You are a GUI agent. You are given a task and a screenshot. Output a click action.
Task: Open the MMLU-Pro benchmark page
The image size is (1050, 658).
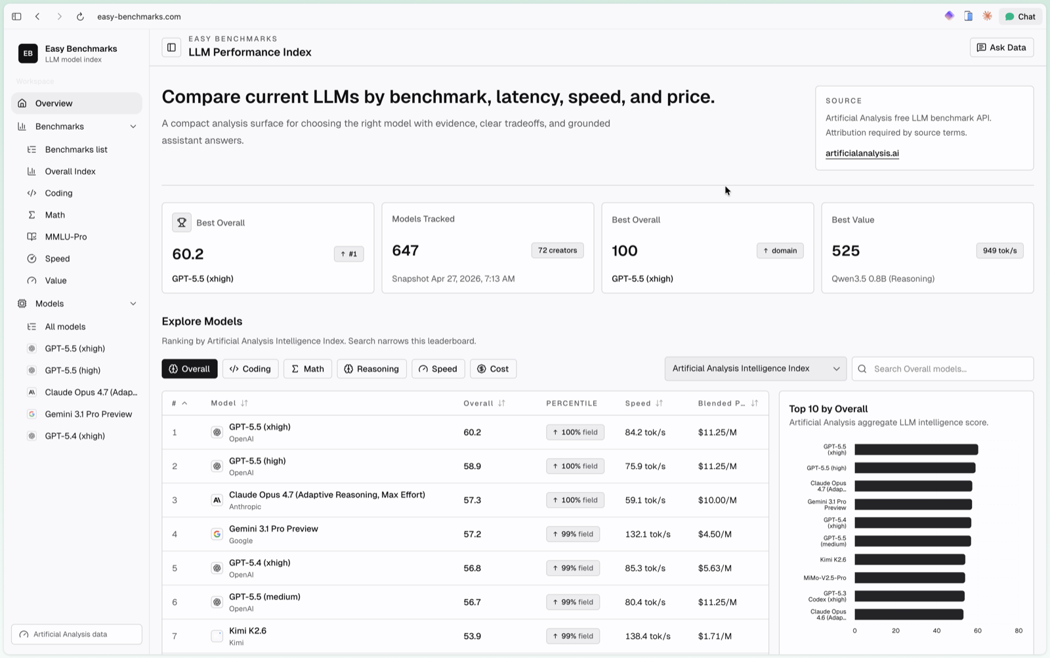pyautogui.click(x=66, y=237)
